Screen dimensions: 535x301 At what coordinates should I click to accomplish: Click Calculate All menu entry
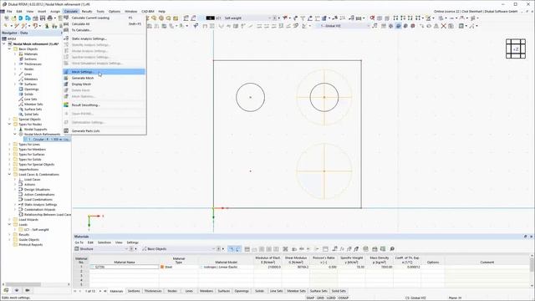(104, 24)
